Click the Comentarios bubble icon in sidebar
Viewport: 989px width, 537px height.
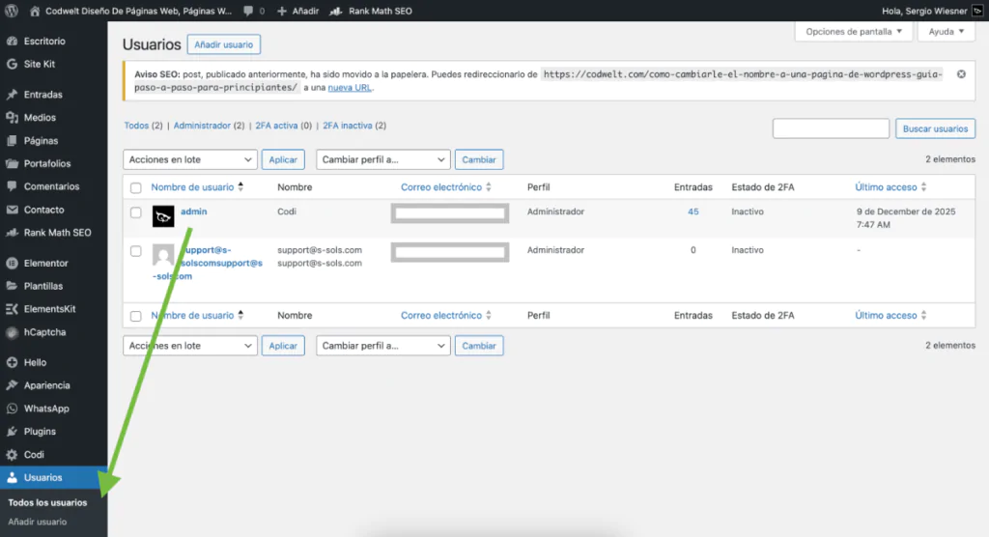point(12,186)
